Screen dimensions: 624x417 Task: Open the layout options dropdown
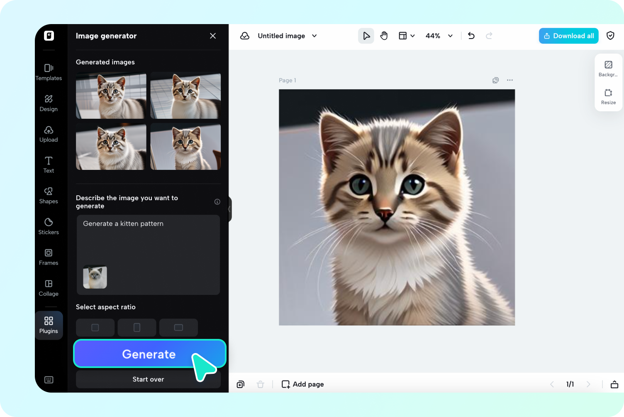407,36
